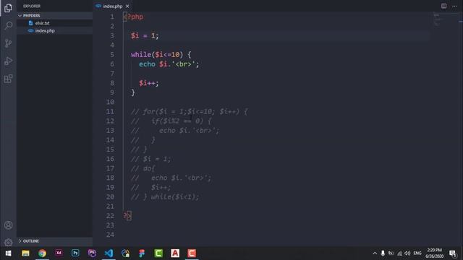Collapse the PHPDERS folder section

coord(55,15)
